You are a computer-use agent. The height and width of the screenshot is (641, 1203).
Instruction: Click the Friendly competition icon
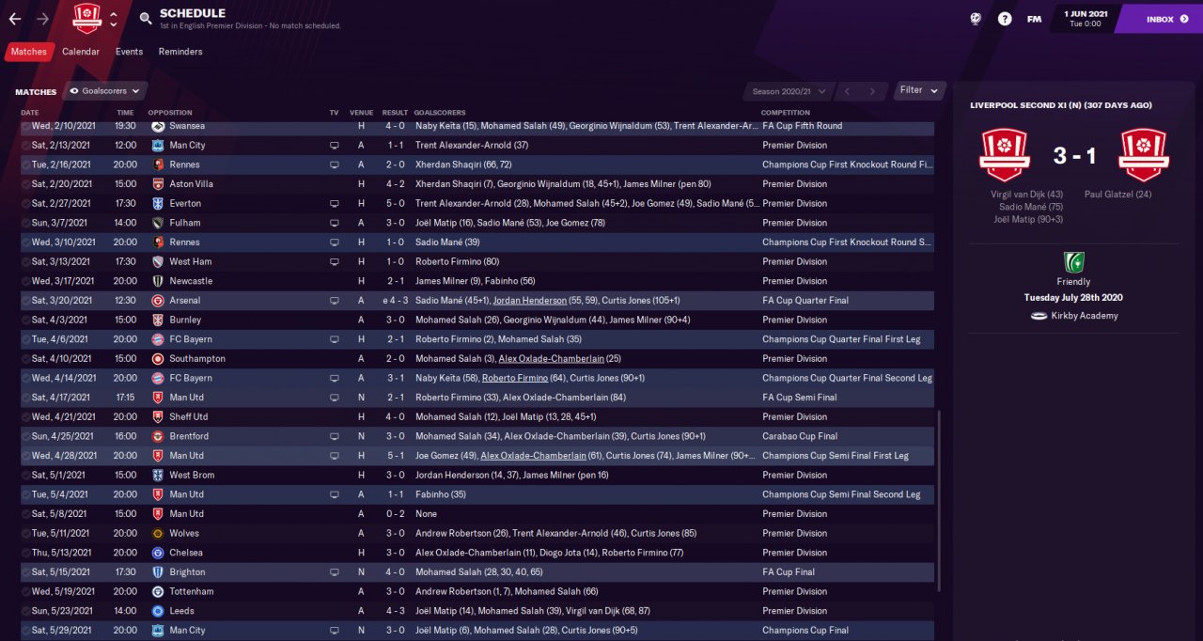[x=1073, y=262]
